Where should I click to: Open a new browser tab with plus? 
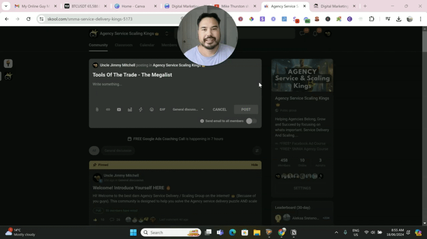(365, 6)
